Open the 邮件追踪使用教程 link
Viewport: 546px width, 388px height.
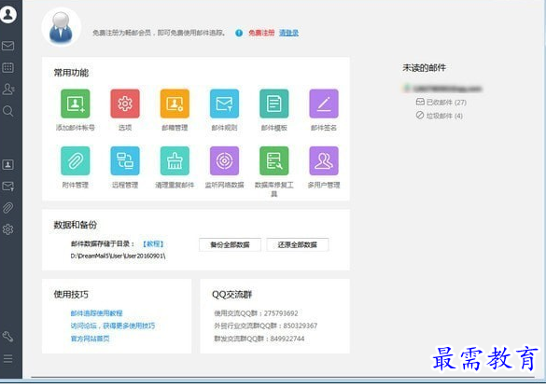click(97, 313)
